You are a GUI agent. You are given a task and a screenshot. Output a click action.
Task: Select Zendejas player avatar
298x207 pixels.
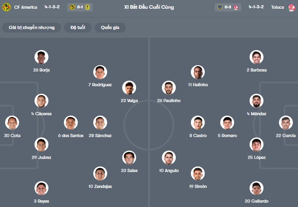[x=100, y=174]
